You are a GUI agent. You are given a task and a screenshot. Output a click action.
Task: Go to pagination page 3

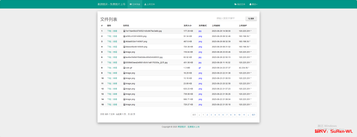211,115
